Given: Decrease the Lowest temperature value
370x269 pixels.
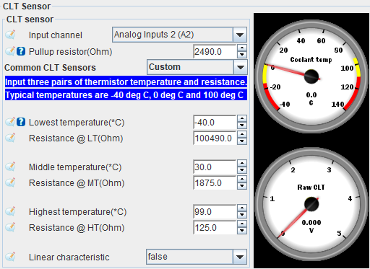Looking at the screenshot, I should pos(242,125).
